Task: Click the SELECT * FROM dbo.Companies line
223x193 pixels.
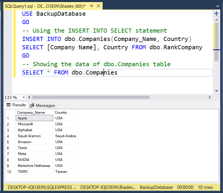Action: pyautogui.click(x=70, y=72)
